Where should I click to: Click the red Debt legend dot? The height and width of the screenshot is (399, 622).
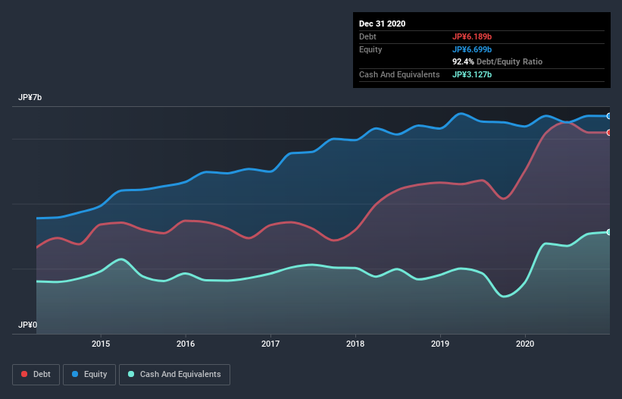(x=24, y=374)
